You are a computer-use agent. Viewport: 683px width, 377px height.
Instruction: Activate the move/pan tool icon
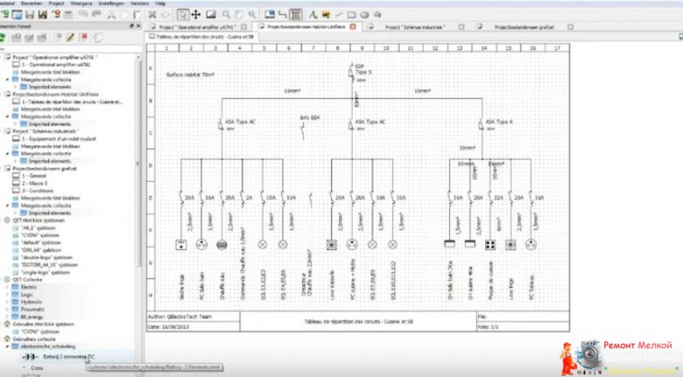click(x=197, y=14)
